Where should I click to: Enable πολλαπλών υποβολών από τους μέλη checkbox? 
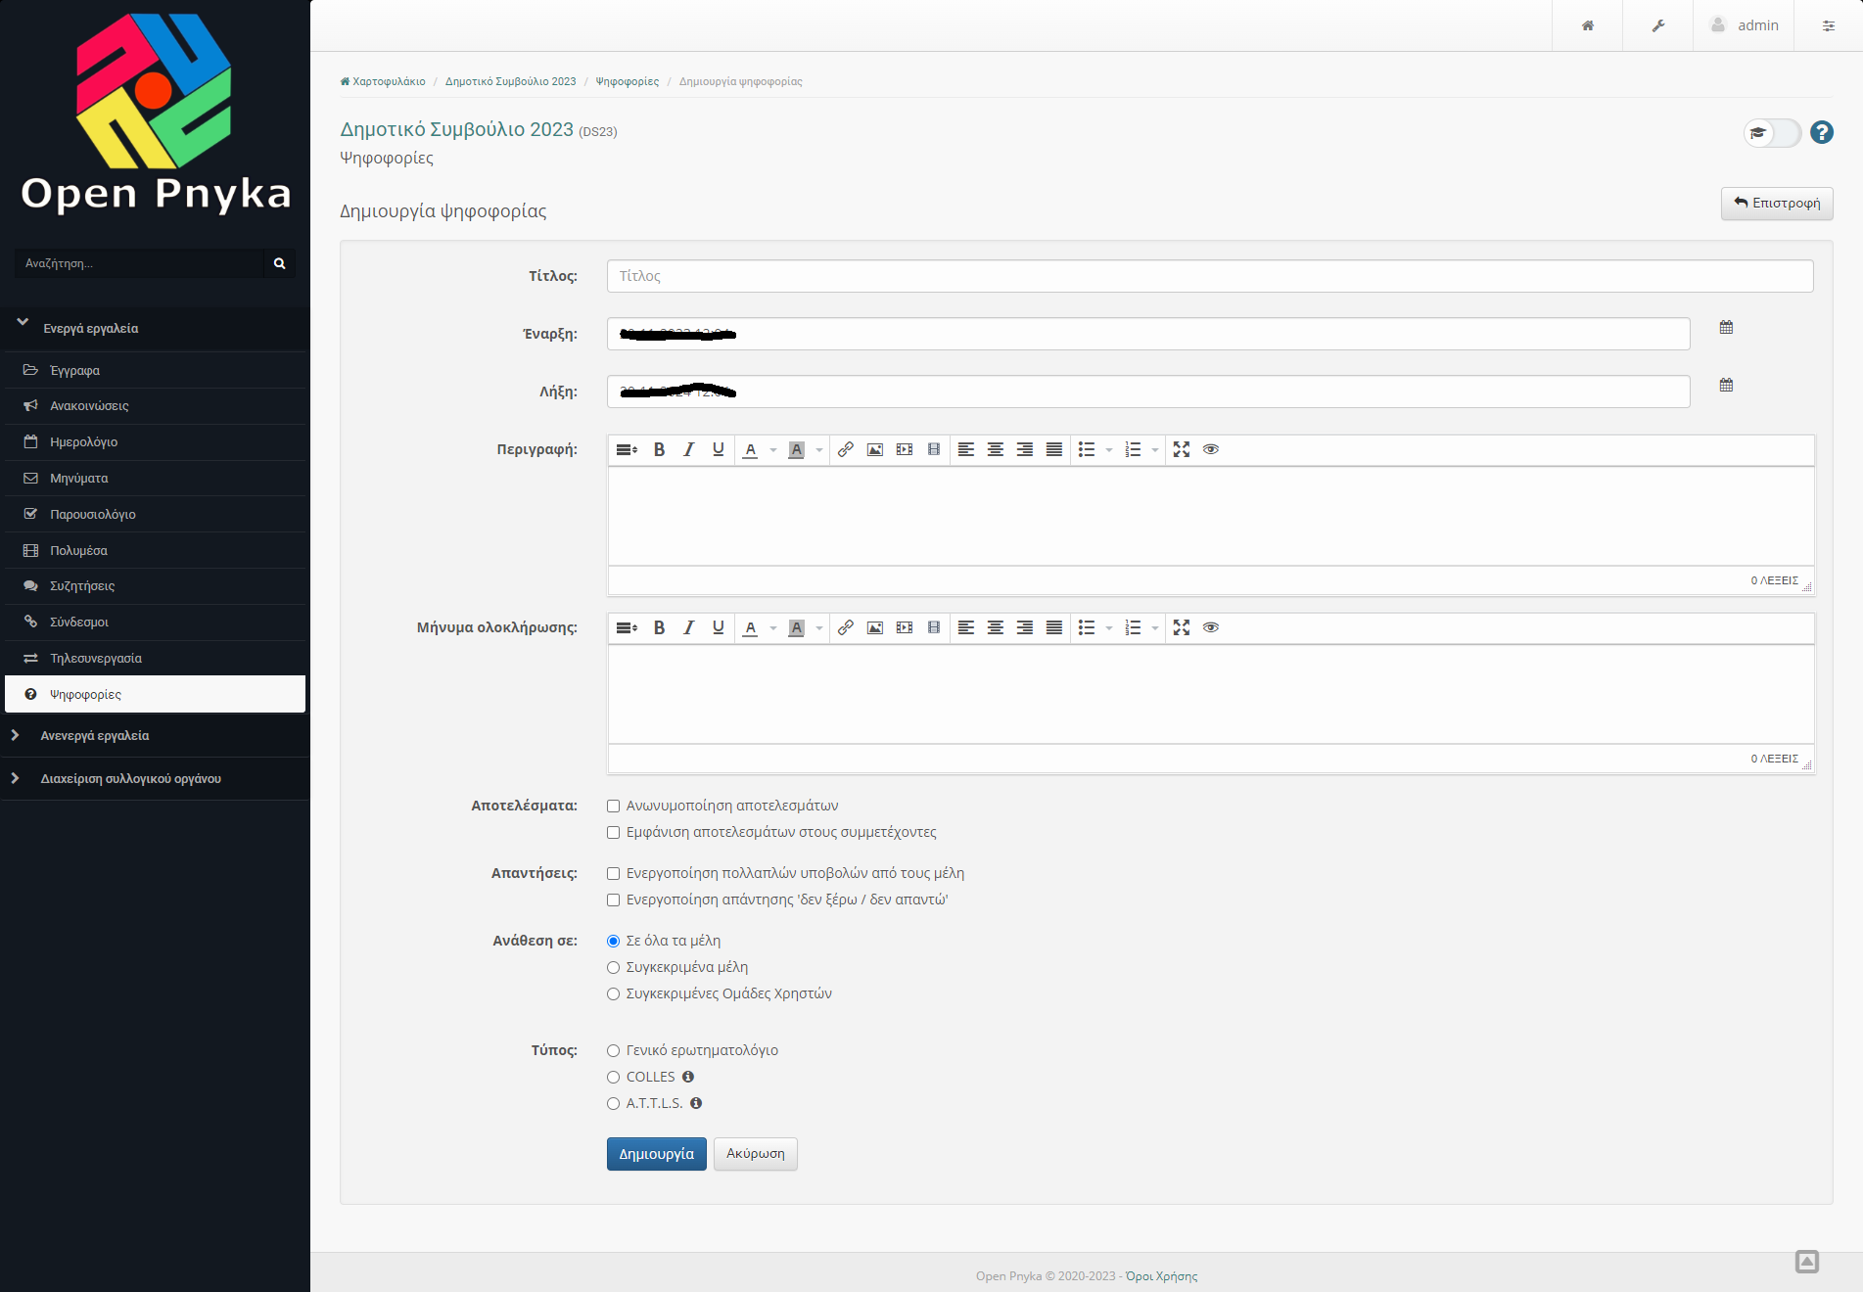click(613, 874)
